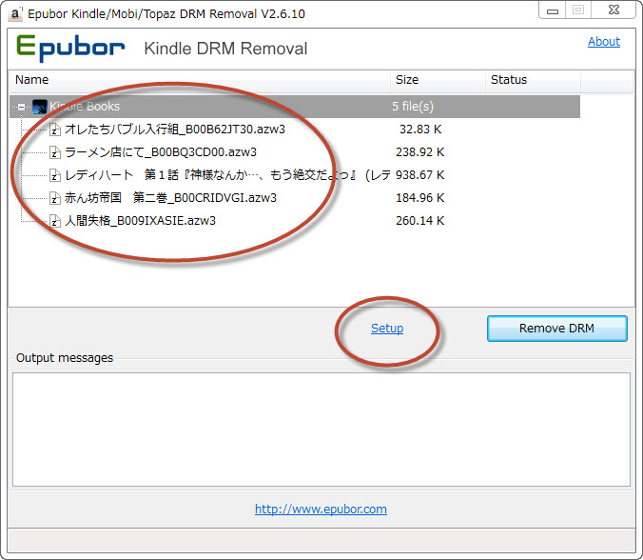Click file icon of オレたちバブル入行組 azw3
This screenshot has width=643, height=560.
[55, 130]
